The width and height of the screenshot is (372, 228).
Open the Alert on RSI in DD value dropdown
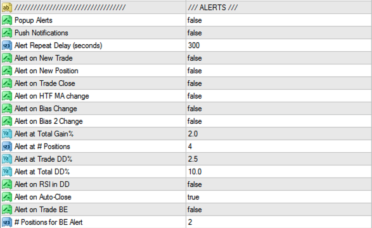[x=279, y=184]
